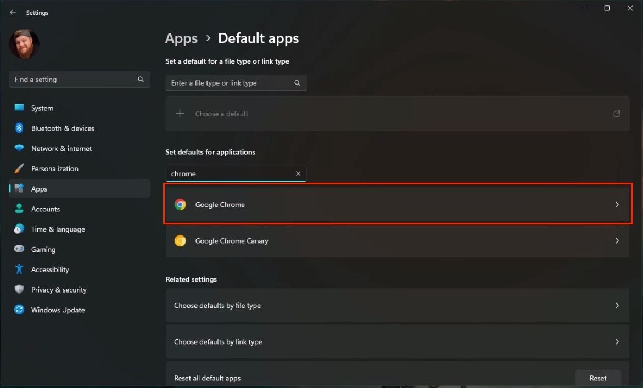Go back using the Settings back arrow
Image resolution: width=643 pixels, height=388 pixels.
pos(13,12)
